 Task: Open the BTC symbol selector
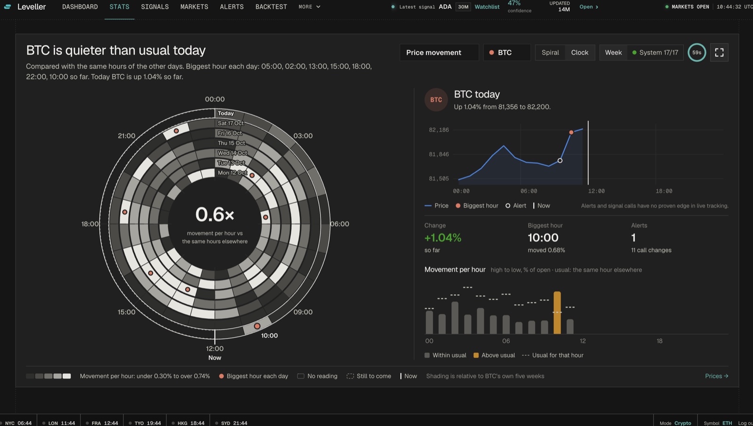[507, 52]
